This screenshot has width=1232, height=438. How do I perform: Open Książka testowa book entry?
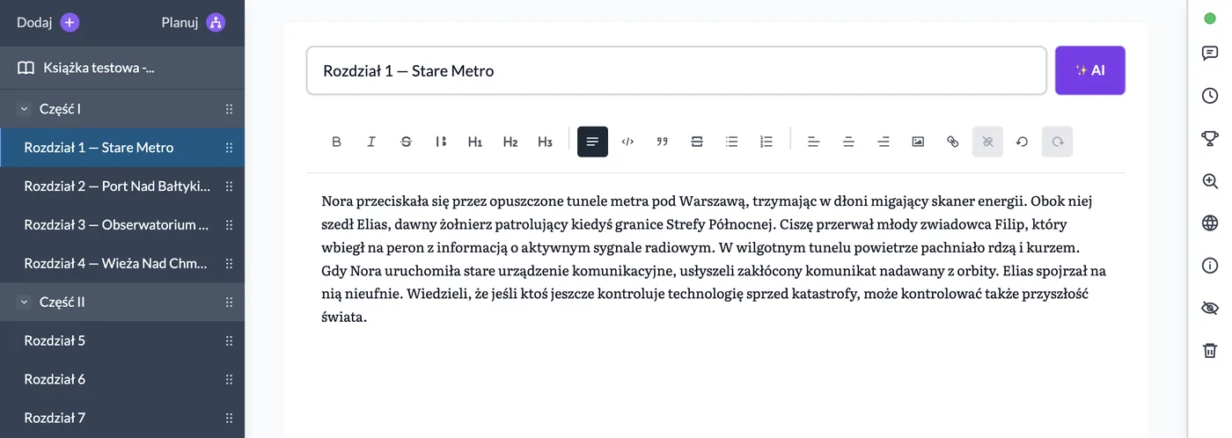122,68
